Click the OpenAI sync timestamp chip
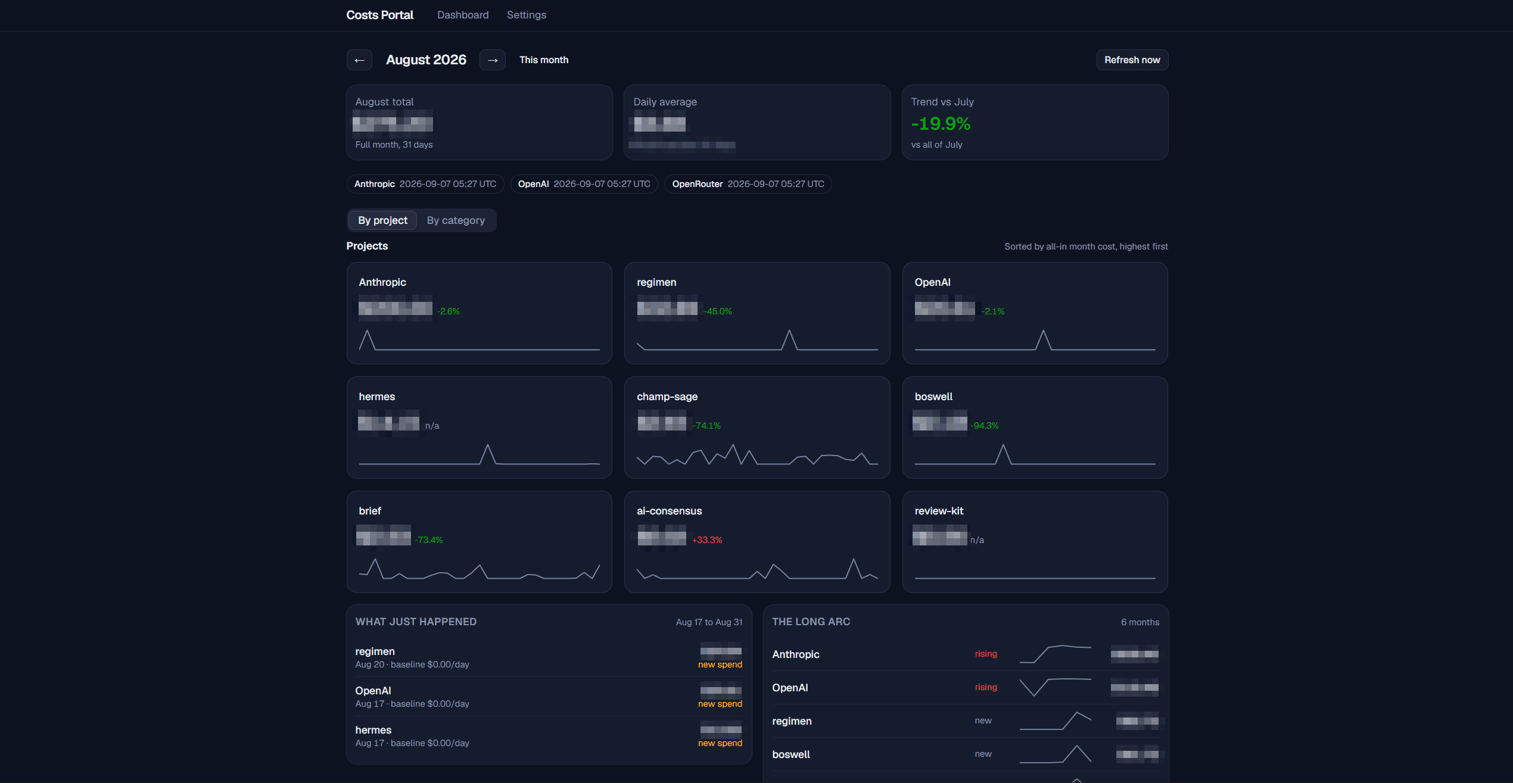Image resolution: width=1513 pixels, height=783 pixels. (584, 184)
